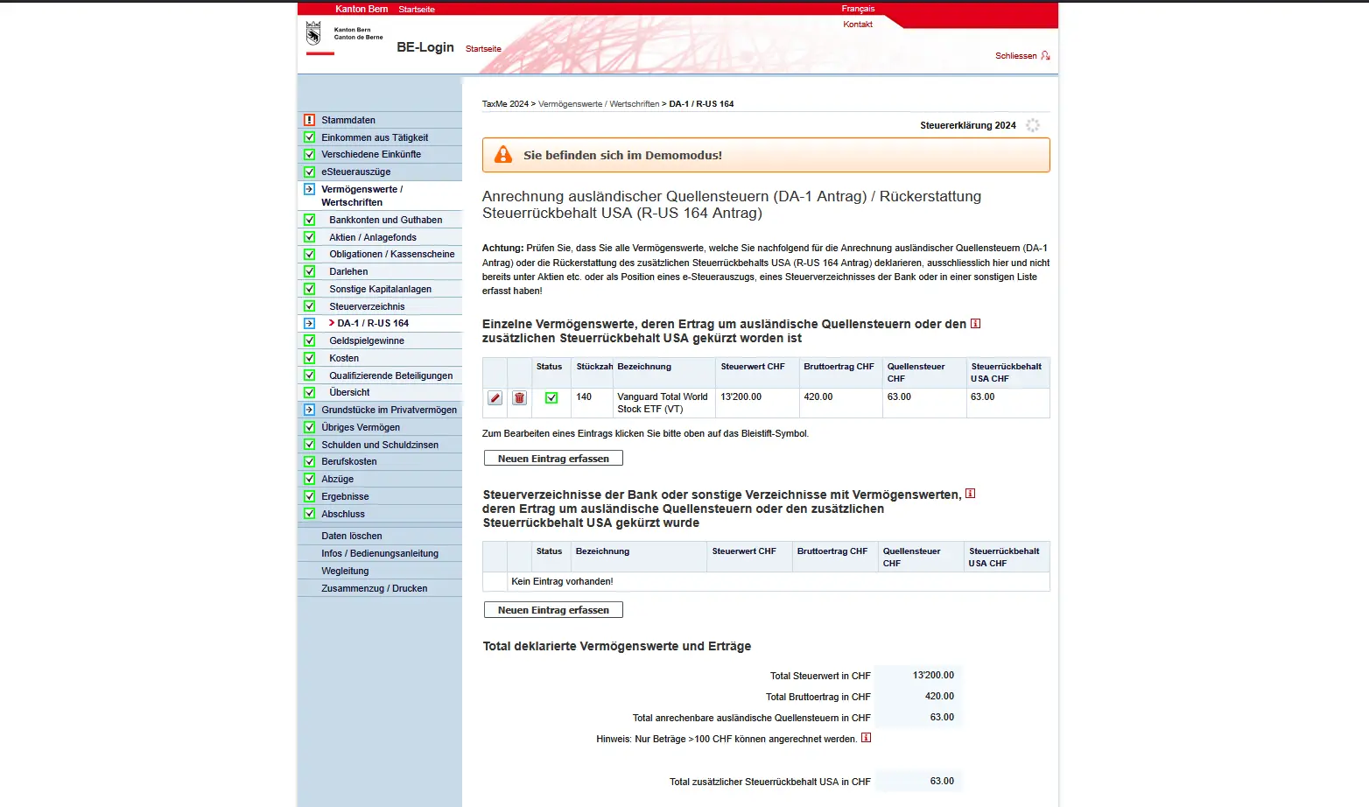Click the red exclamation marker next to Stammdaten

pyautogui.click(x=309, y=120)
